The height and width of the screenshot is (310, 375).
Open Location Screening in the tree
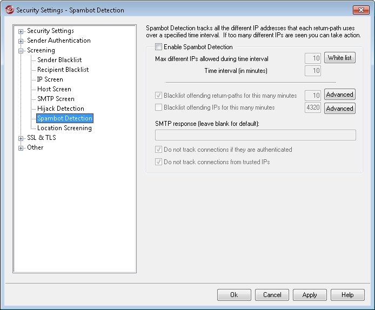tap(64, 128)
